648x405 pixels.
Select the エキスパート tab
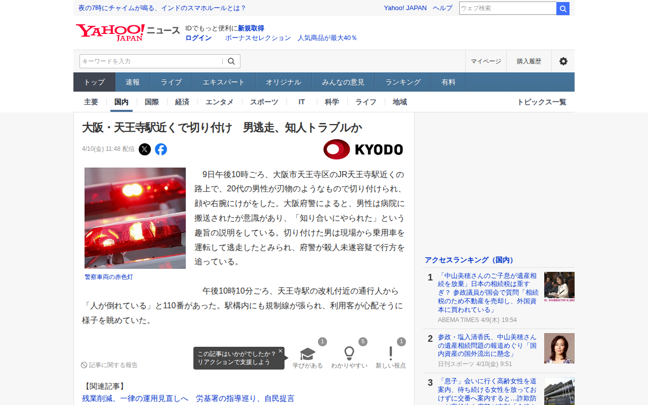click(x=224, y=82)
